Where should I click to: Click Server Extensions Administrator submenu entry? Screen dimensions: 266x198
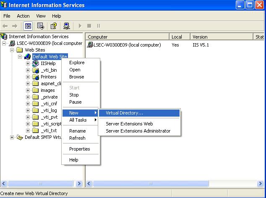(138, 131)
